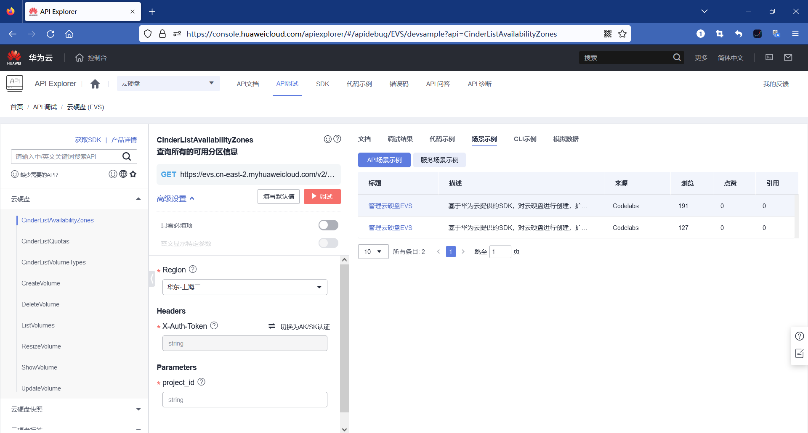Click the console terminal icon near the mail icon
Screen dimensions: 808x433
click(x=769, y=58)
